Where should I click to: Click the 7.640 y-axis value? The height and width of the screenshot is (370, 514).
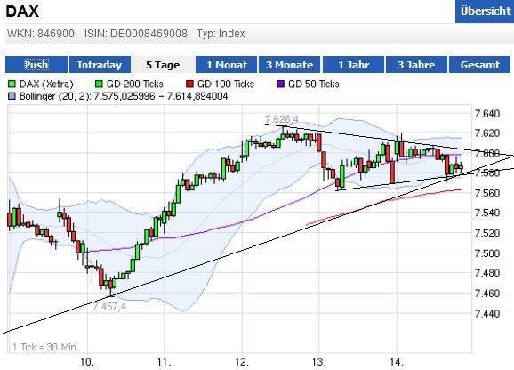click(x=487, y=114)
